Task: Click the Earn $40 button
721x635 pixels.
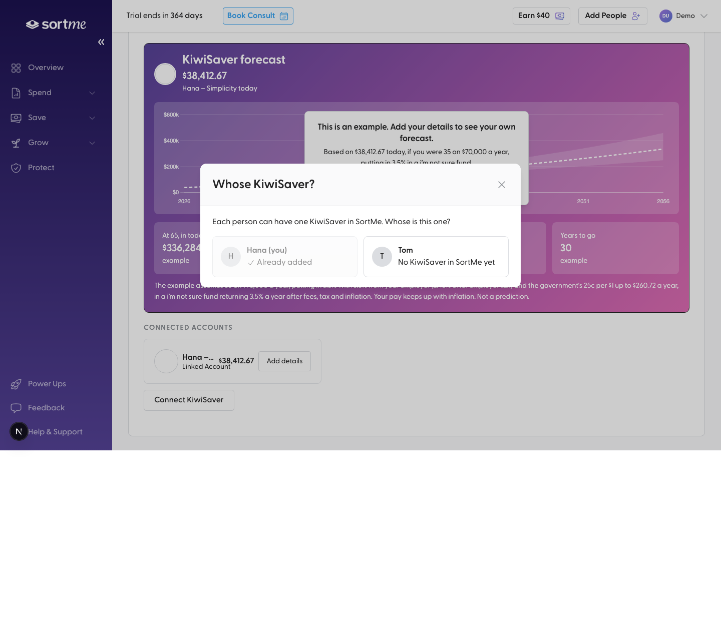Action: click(541, 16)
